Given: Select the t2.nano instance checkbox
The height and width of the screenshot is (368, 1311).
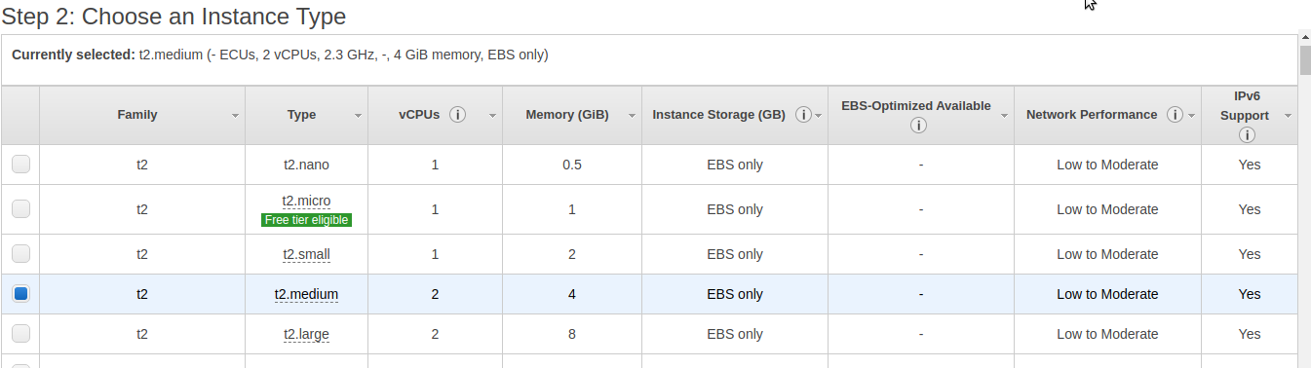Looking at the screenshot, I should (x=20, y=165).
